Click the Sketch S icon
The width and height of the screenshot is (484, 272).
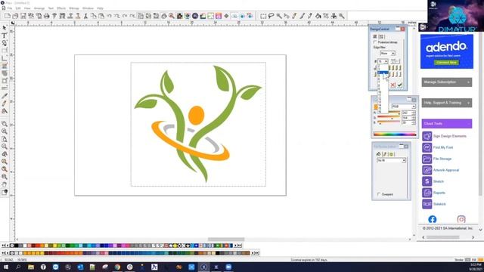click(427, 181)
